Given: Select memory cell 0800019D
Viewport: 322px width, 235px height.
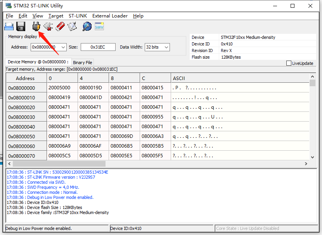Looking at the screenshot, I should [93, 88].
